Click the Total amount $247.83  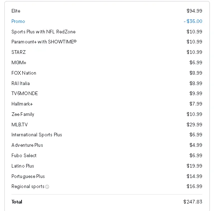point(193,202)
